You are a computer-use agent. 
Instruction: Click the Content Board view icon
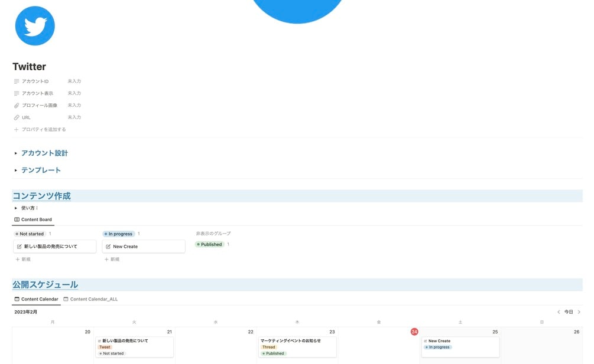coord(17,219)
